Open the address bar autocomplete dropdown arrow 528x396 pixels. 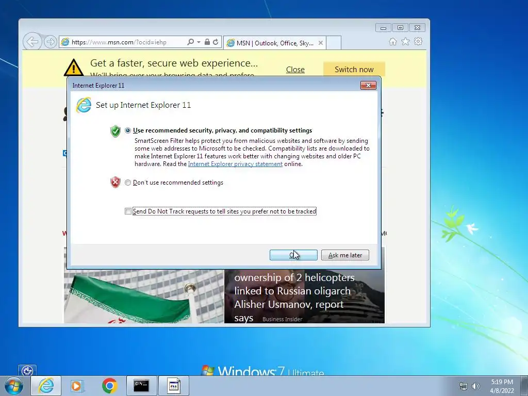click(199, 42)
